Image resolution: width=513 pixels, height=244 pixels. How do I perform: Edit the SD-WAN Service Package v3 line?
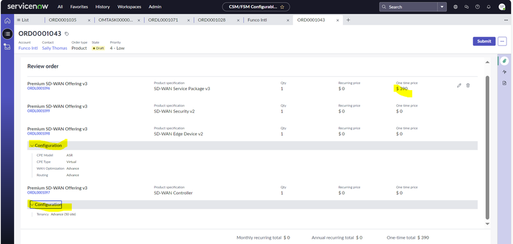click(459, 86)
